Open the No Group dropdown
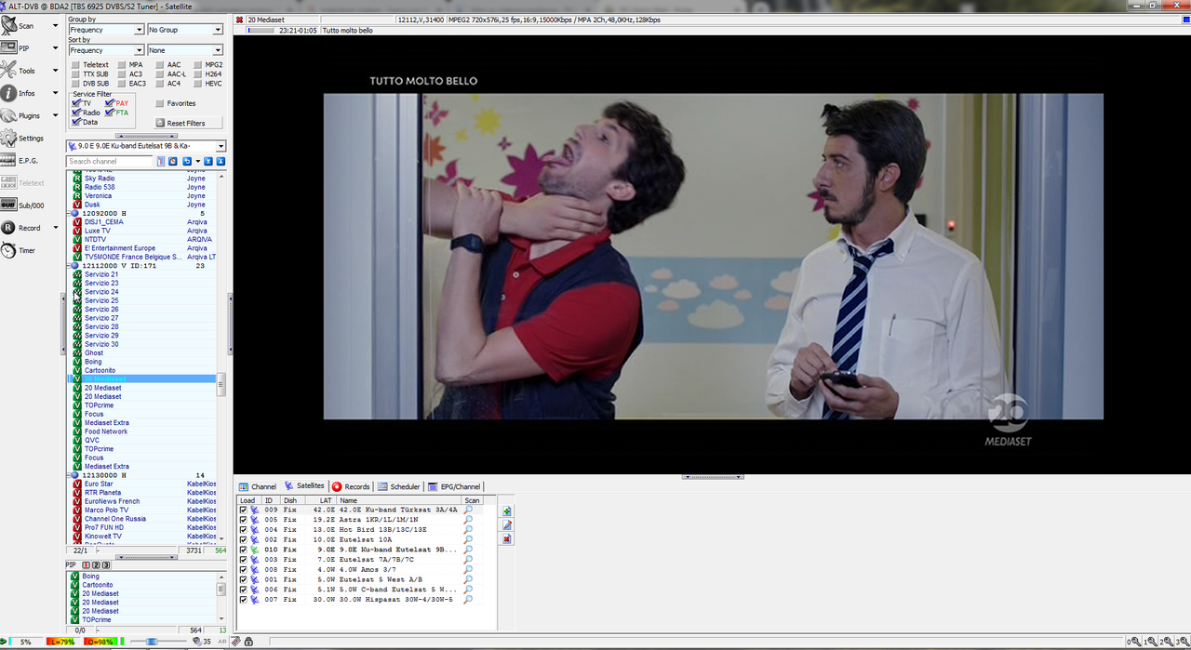Screen dimensions: 1191x650 (x=185, y=30)
